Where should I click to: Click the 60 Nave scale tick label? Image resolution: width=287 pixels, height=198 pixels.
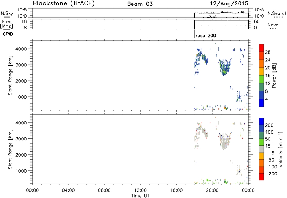coord(257,21)
